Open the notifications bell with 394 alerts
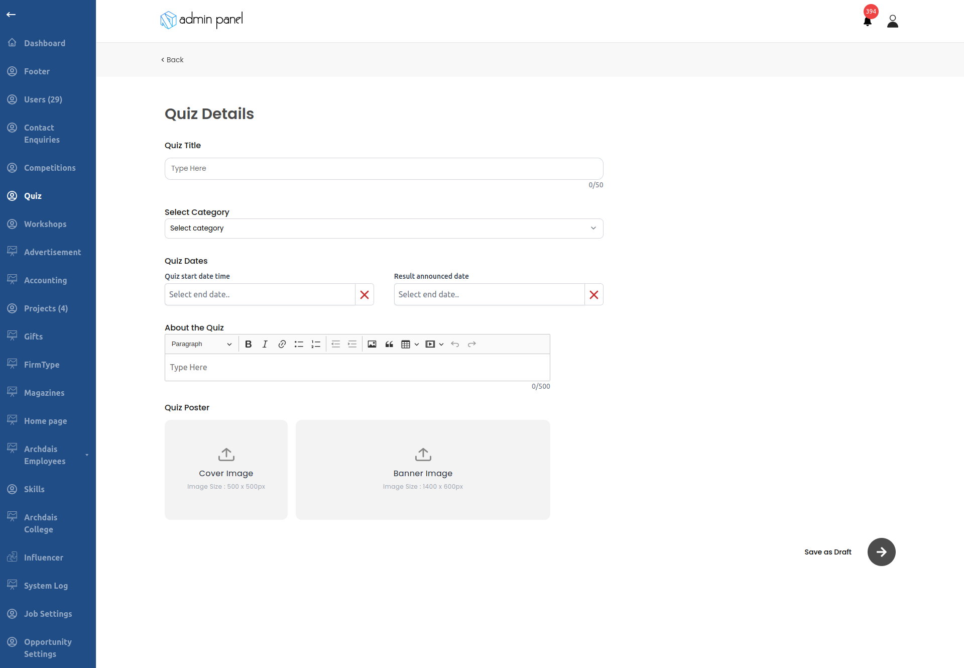The width and height of the screenshot is (964, 668). click(x=868, y=22)
